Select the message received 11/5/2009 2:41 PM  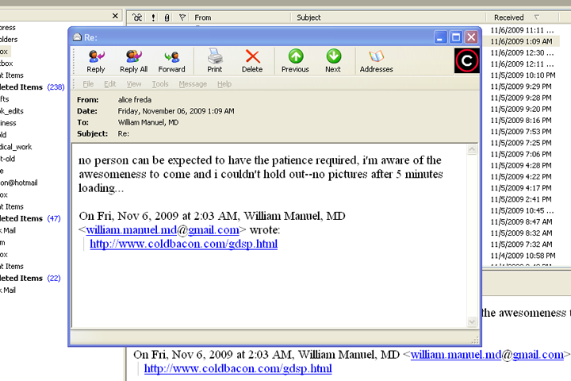pyautogui.click(x=521, y=199)
